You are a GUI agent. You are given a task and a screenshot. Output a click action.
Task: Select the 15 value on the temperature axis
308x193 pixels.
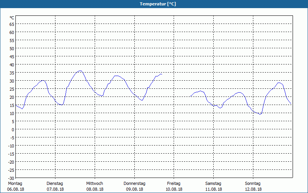12,105
